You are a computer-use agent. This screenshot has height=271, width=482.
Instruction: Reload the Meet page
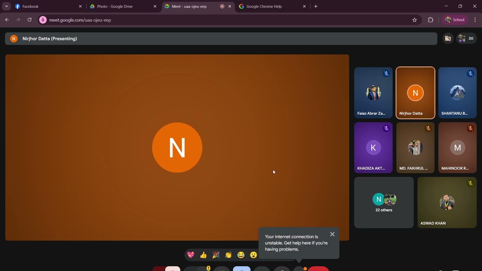pyautogui.click(x=29, y=20)
